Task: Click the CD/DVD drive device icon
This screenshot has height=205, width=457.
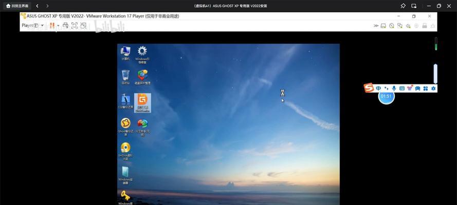Action: [392, 26]
